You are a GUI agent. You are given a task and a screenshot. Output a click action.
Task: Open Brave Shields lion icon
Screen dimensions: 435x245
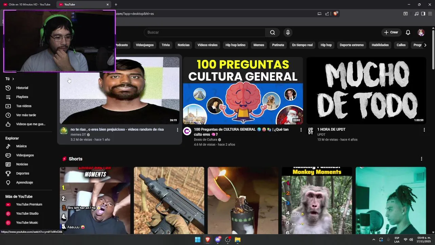point(335,14)
